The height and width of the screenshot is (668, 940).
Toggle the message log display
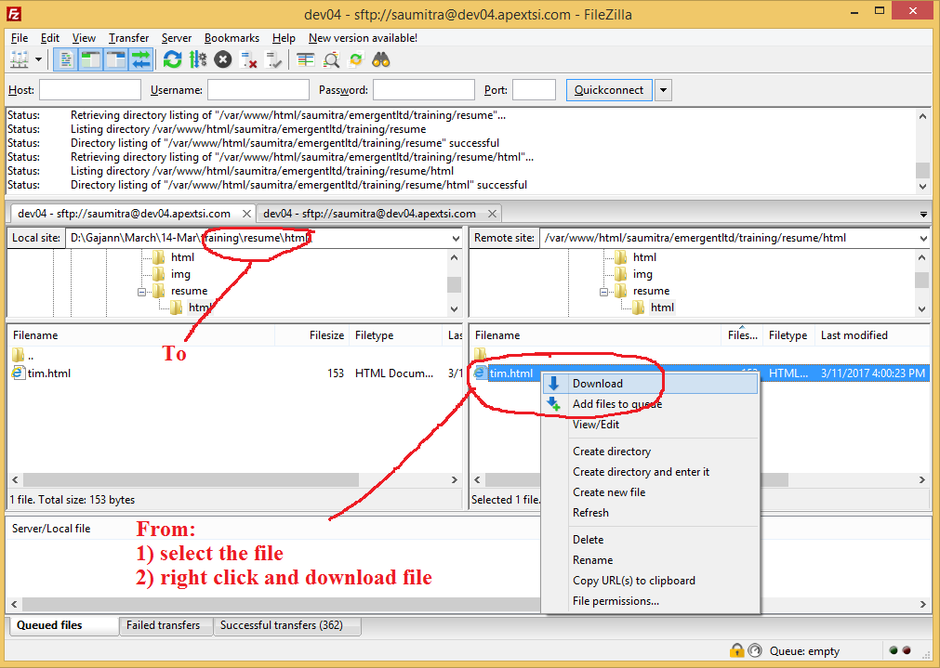coord(65,59)
